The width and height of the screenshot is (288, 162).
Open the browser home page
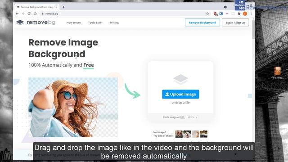coord(35,13)
